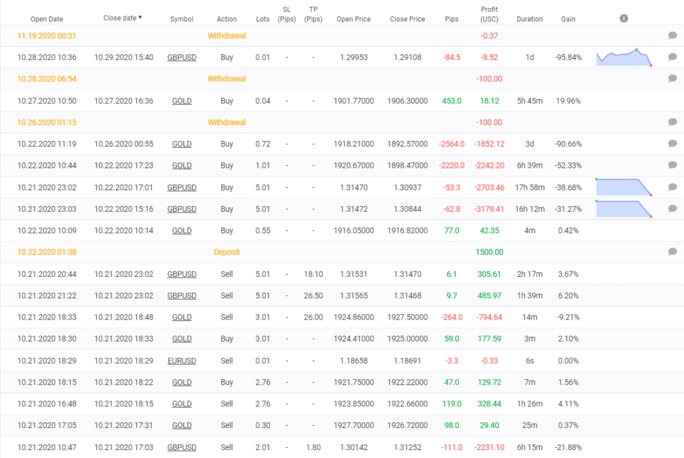Screen dimensions: 684x458
Task: Click comment icon on 10.28.2020 06:54 Withdrawal
Action: [673, 79]
